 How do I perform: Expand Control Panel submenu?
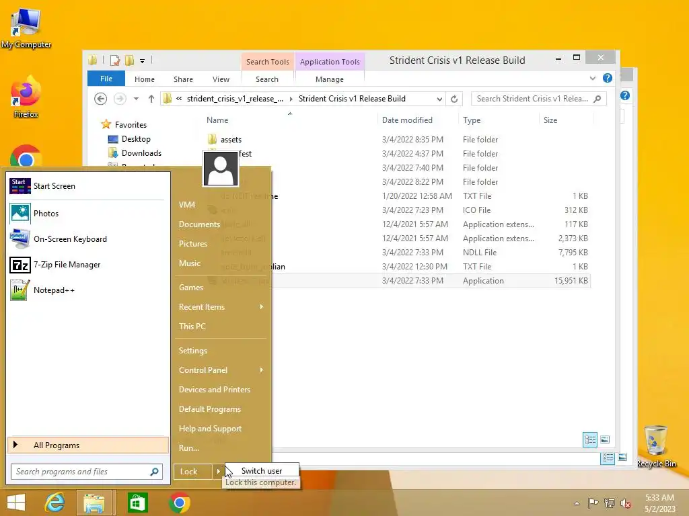221,370
